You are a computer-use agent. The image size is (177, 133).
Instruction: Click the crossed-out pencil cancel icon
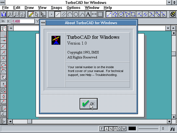pyautogui.click(x=173, y=14)
